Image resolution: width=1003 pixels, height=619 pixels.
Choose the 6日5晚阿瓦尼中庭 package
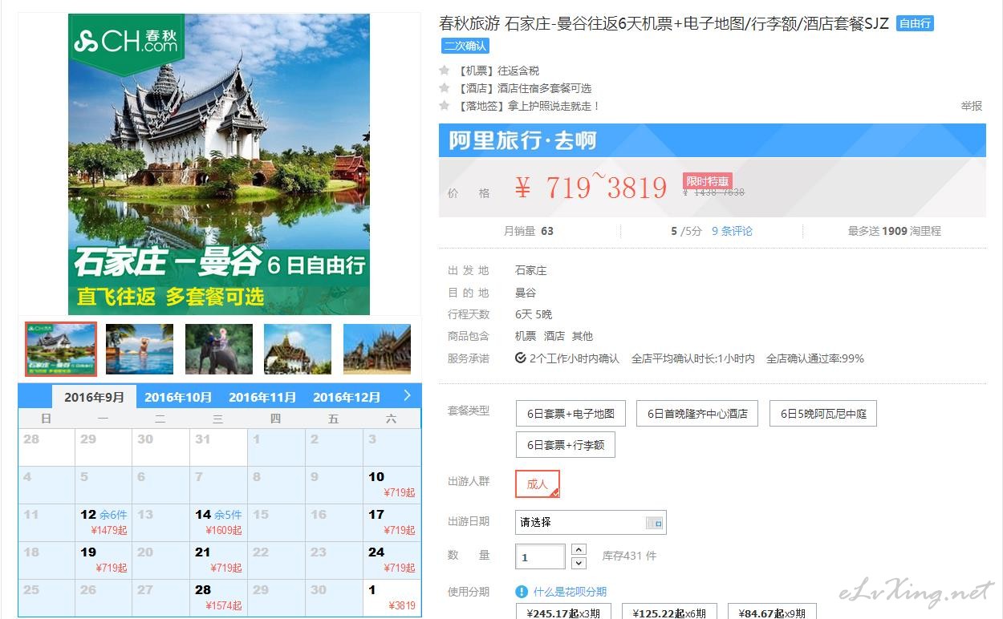click(x=823, y=414)
